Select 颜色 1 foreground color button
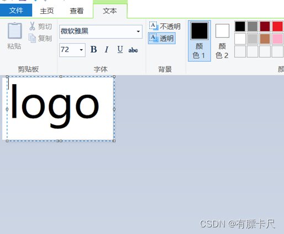Screen dimensions: 284x234 [x=199, y=41]
